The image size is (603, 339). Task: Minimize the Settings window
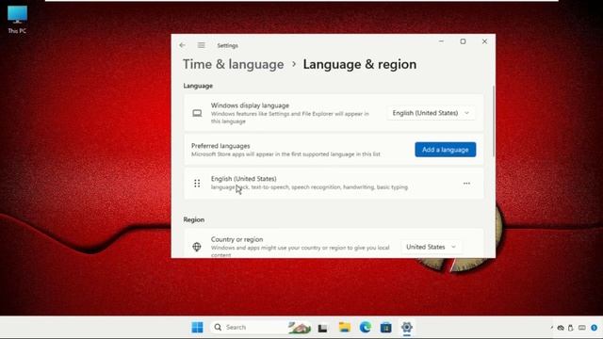(441, 41)
